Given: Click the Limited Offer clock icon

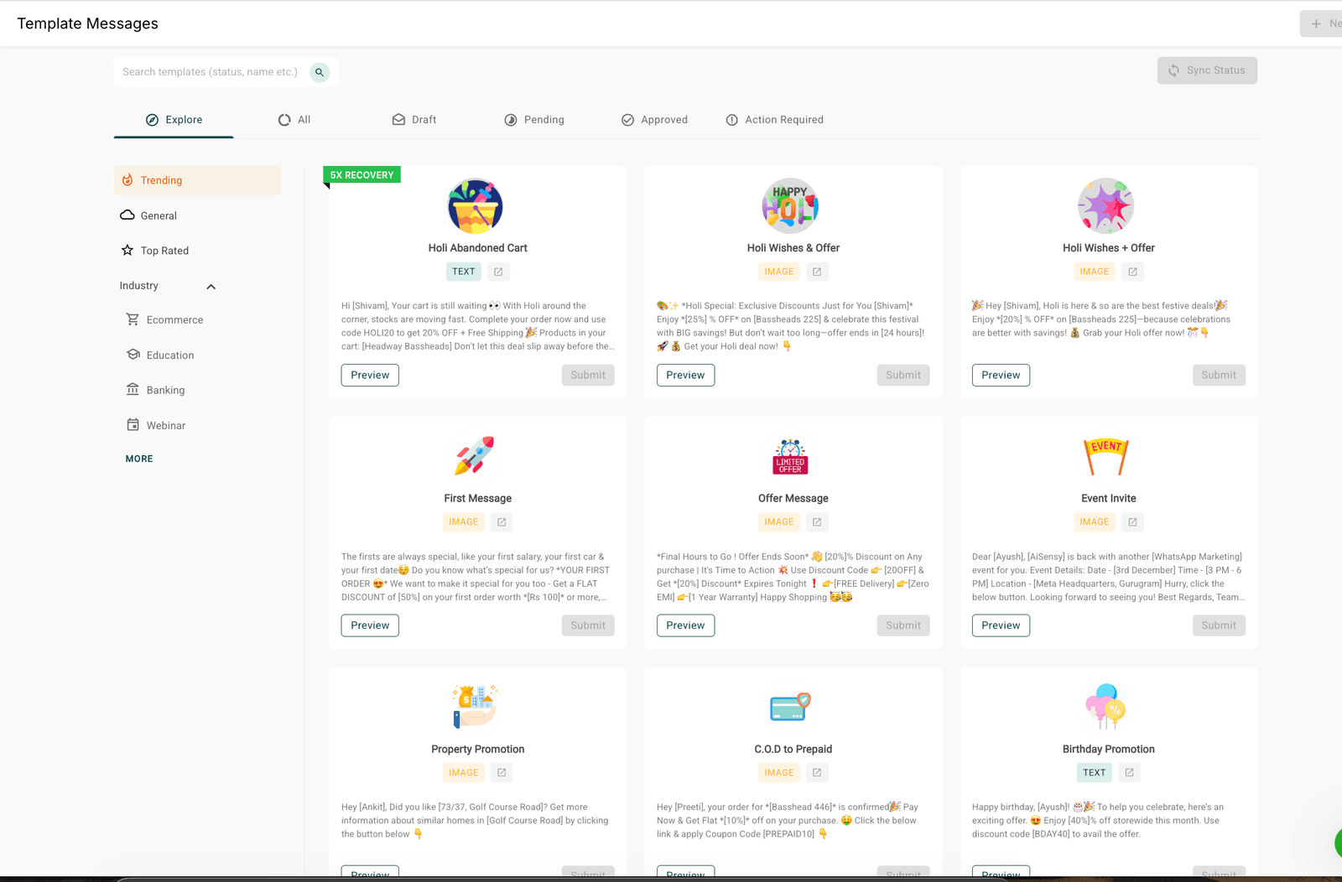Looking at the screenshot, I should 790,456.
